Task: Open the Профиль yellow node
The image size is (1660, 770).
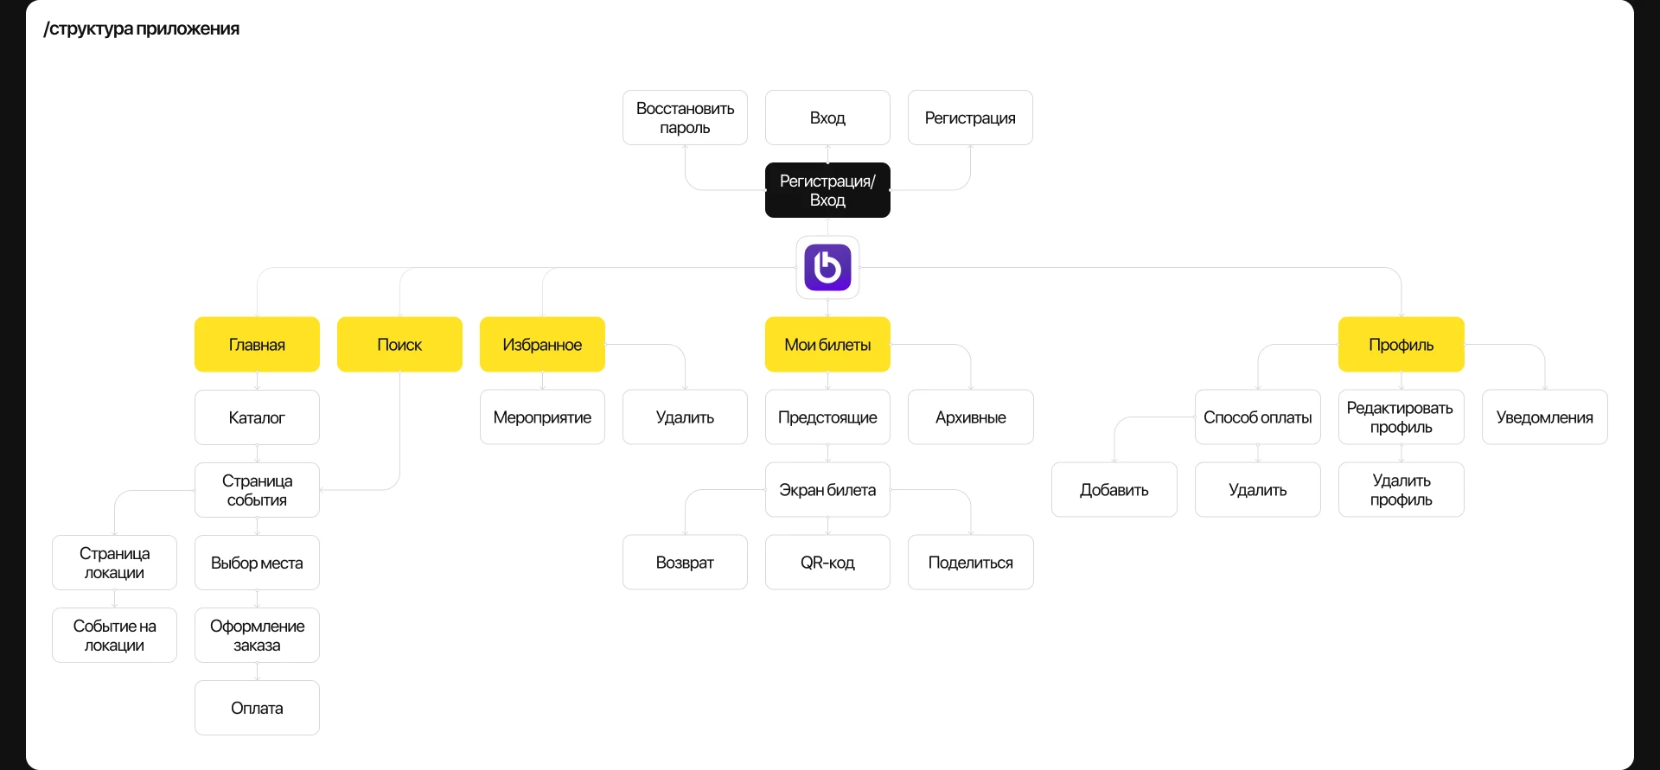Action: tap(1401, 345)
